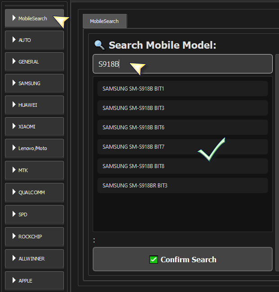The image size is (279, 292).
Task: Expand the XIAOMI sidebar arrow
Action: tap(14, 126)
